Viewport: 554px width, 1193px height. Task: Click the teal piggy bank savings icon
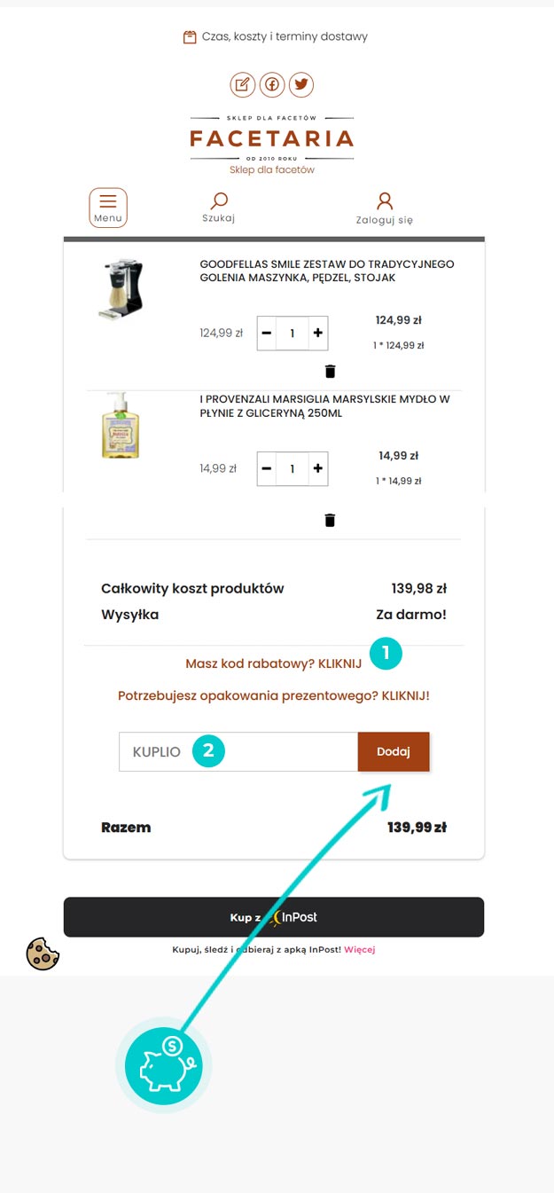click(x=164, y=1064)
